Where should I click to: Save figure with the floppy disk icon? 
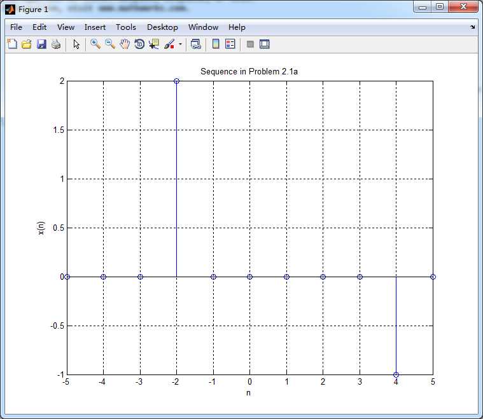coord(41,44)
